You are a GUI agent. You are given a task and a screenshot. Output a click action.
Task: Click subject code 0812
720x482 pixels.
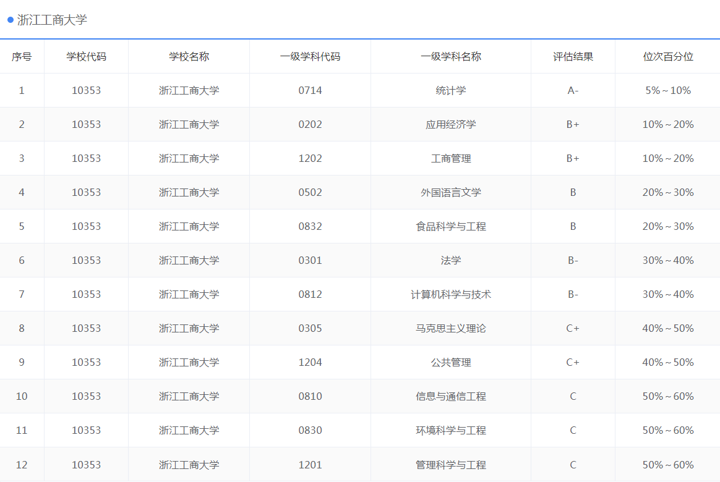(311, 294)
